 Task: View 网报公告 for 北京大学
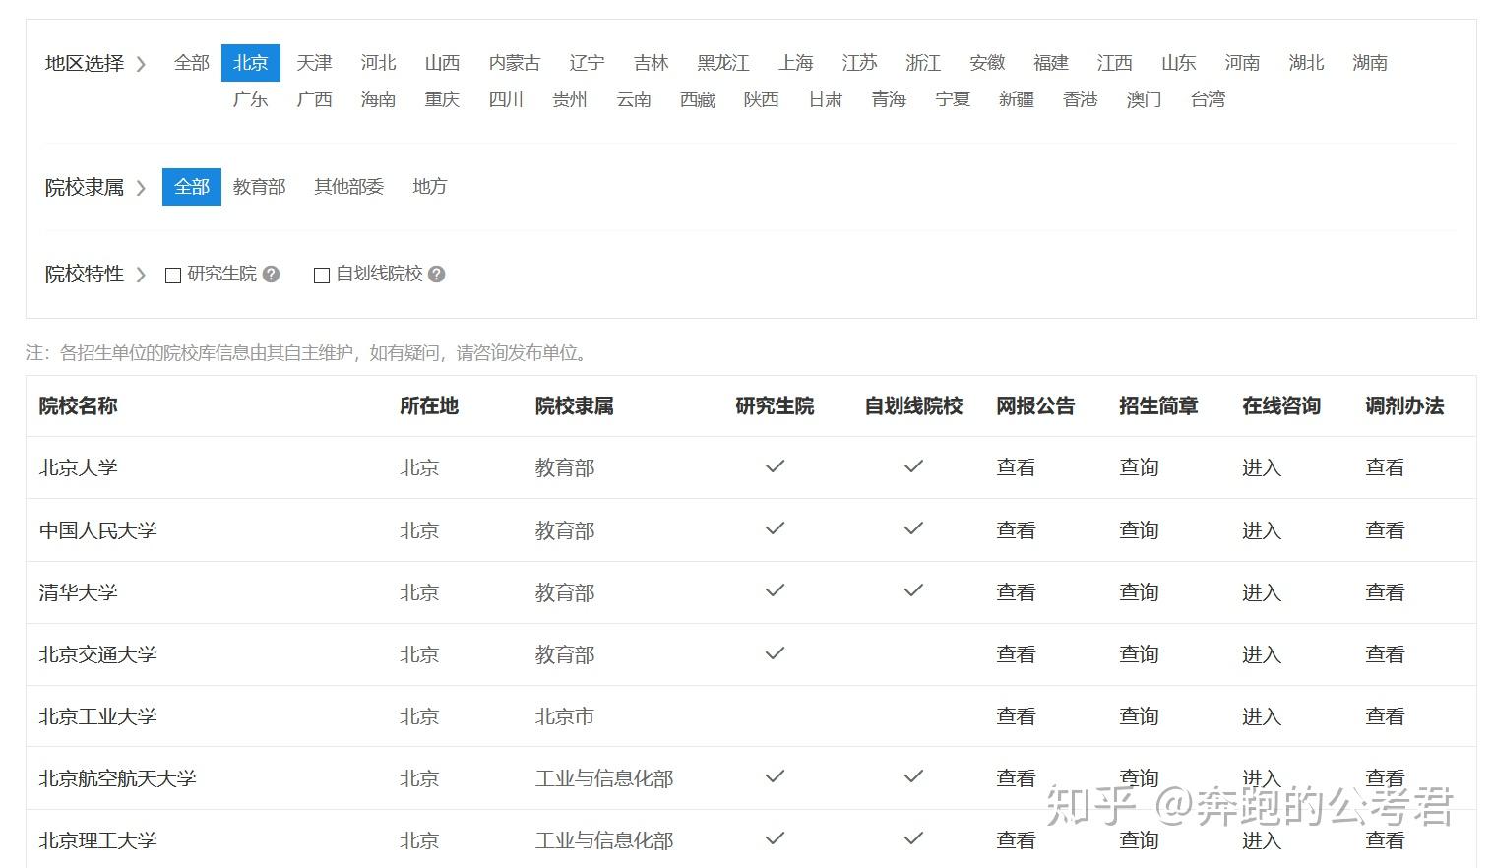tap(1016, 467)
